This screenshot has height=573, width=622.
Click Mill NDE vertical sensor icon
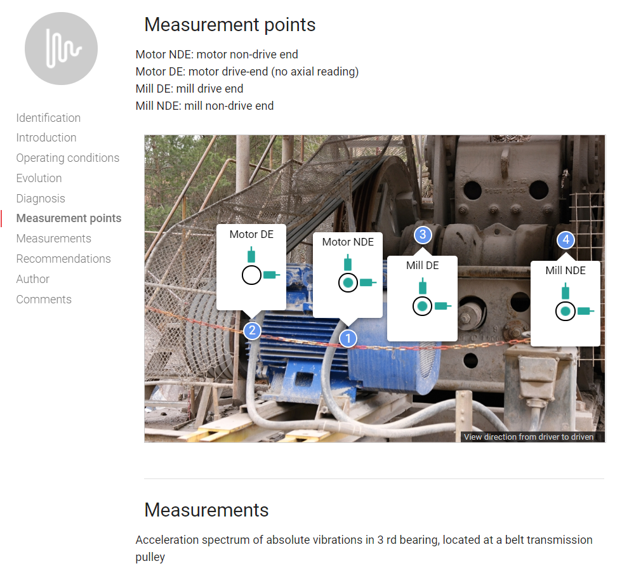[x=566, y=291]
